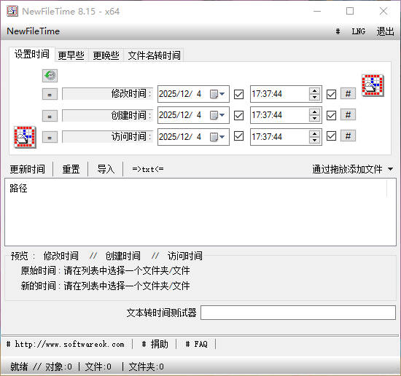401x376 pixels.
Task: Click the # button beside 修改时间 row
Action: [348, 94]
